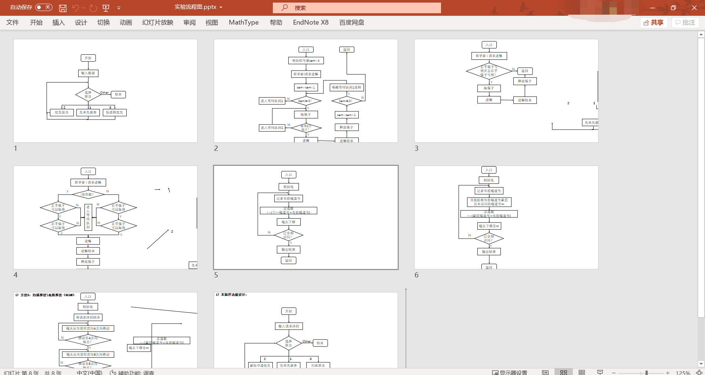
Task: Fit slide to current window icon
Action: tap(699, 372)
